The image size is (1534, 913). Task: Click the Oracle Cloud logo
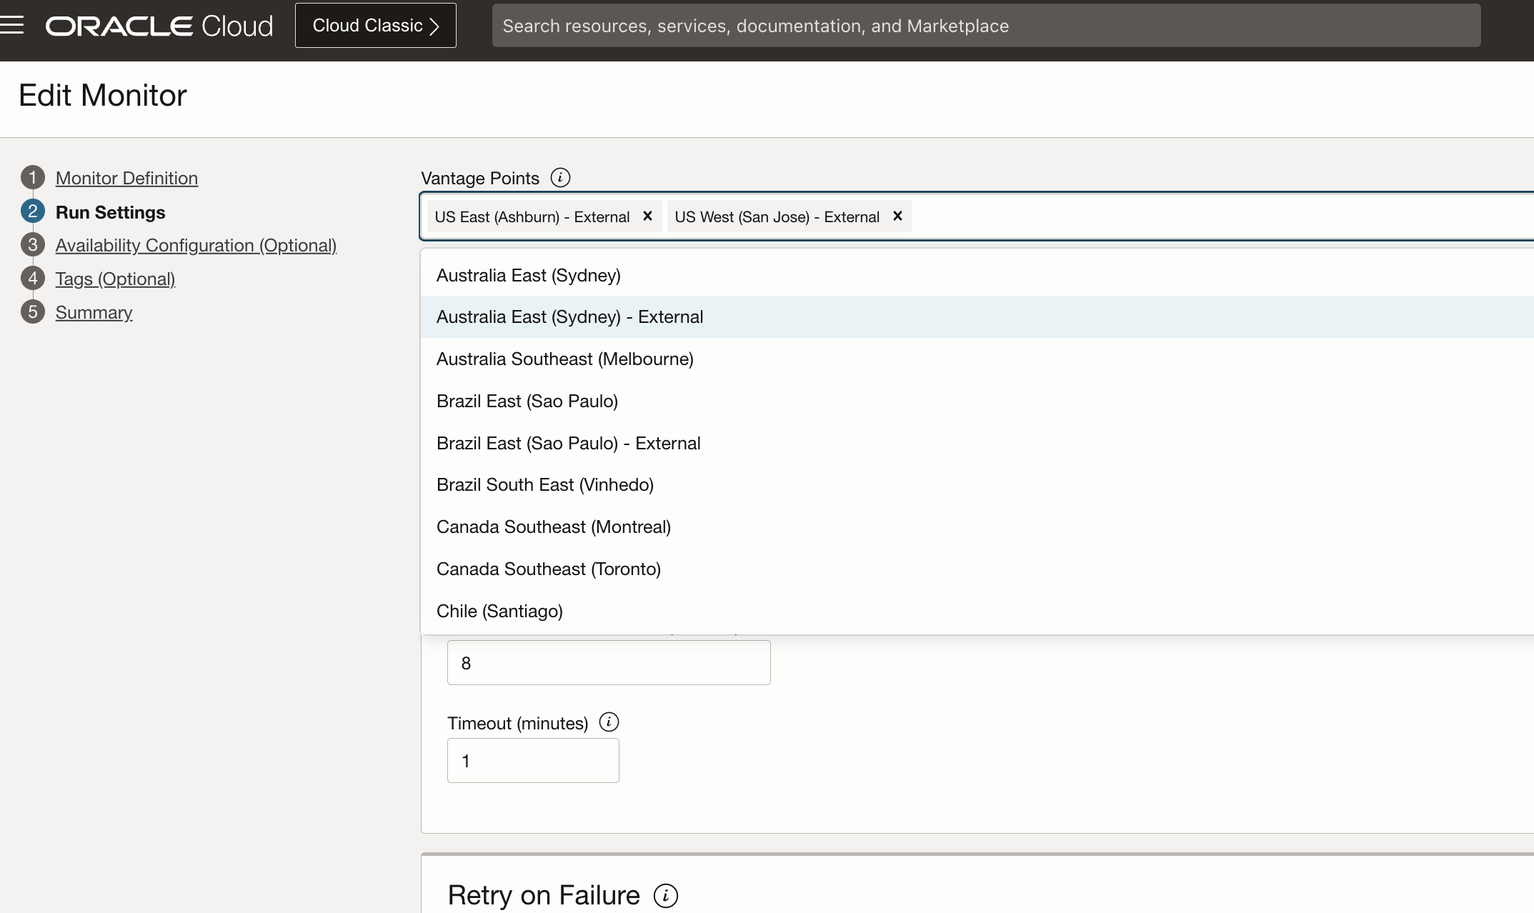coord(159,26)
